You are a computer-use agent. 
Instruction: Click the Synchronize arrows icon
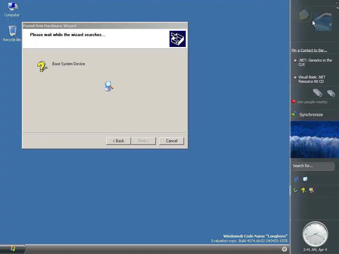point(294,114)
